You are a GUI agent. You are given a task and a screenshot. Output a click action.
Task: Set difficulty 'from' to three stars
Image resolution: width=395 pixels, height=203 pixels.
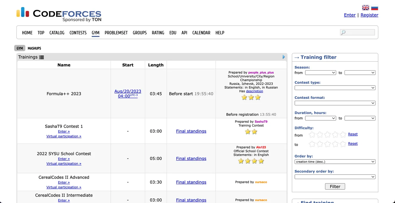point(328,135)
